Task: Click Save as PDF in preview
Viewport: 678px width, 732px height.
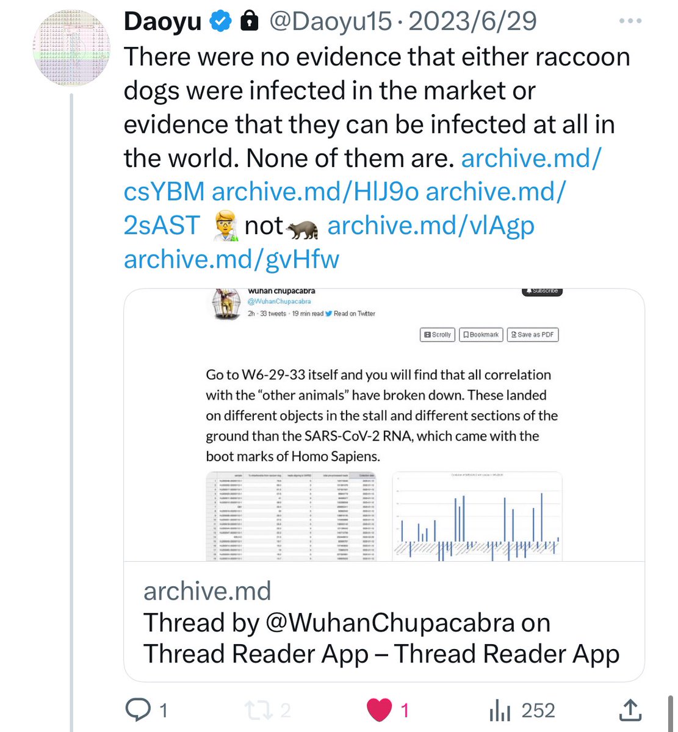Action: pyautogui.click(x=532, y=335)
